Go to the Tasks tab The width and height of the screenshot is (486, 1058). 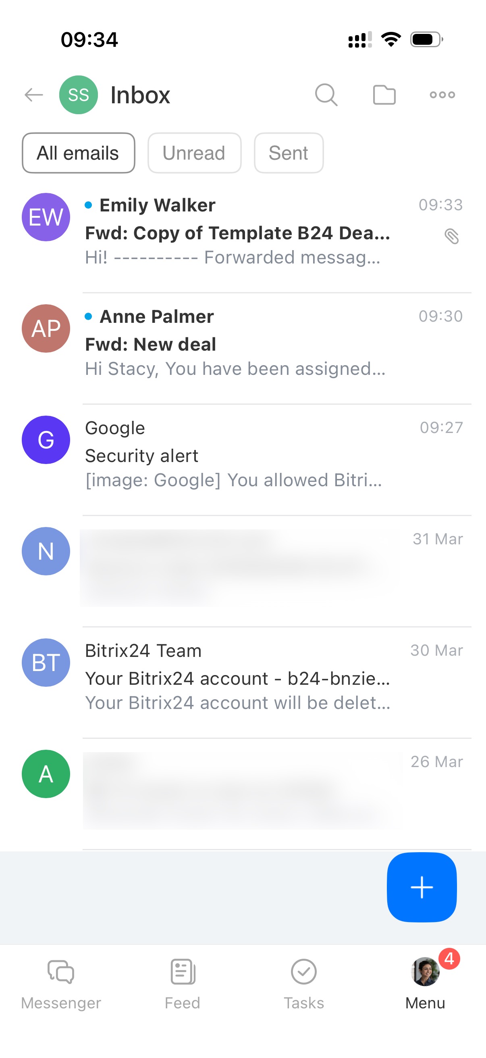tap(303, 983)
